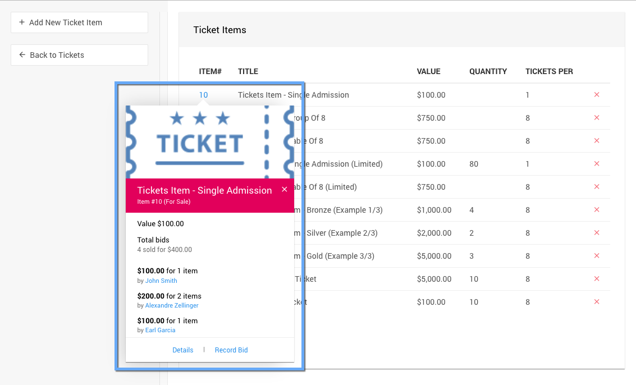View Alexandre Zellinger's bidder link
636x385 pixels.
tap(172, 306)
